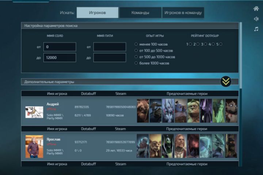
Task: Expand additional parameters with double chevron
Action: tap(226, 81)
